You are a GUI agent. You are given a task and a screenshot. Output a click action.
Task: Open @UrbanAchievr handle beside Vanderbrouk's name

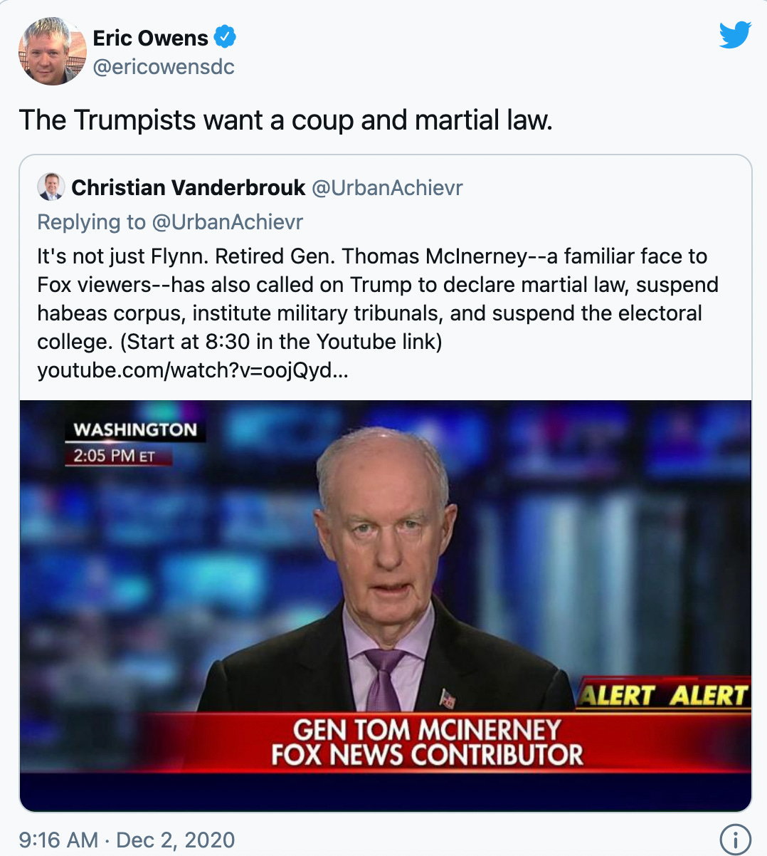(x=387, y=188)
